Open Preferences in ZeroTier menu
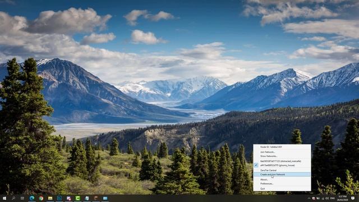This screenshot has width=359, height=202. [x=282, y=183]
